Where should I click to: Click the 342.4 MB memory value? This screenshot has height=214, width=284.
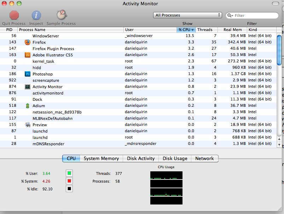(237, 42)
